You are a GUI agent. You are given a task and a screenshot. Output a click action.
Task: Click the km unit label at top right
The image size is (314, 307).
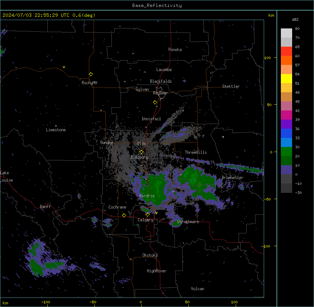coord(271,15)
